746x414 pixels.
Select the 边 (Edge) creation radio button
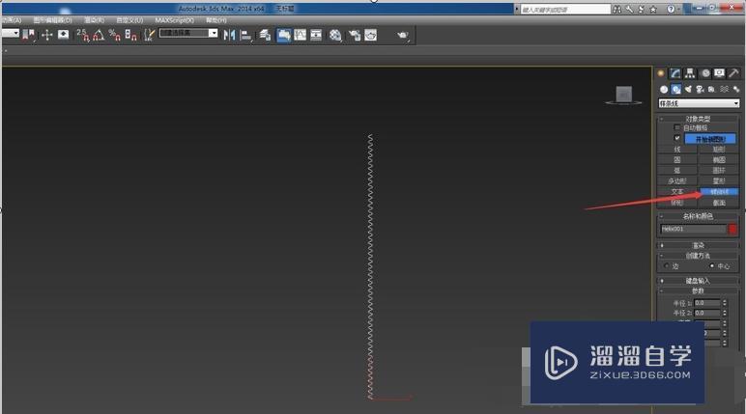click(x=666, y=266)
